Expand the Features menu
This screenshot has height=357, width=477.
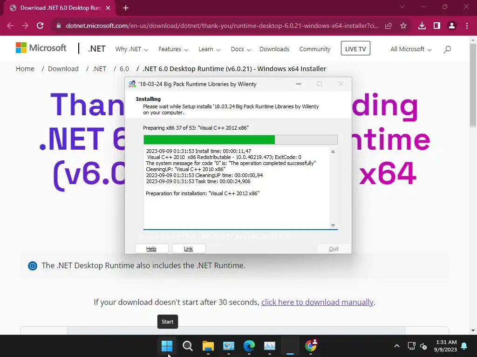(173, 49)
